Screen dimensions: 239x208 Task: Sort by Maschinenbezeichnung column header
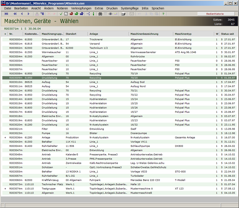[144, 34]
